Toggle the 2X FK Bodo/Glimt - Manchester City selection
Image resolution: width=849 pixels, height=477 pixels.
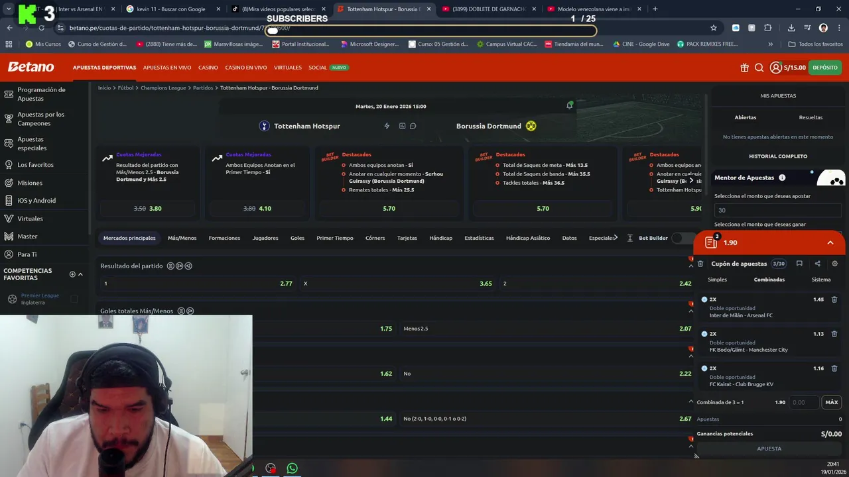coord(704,334)
